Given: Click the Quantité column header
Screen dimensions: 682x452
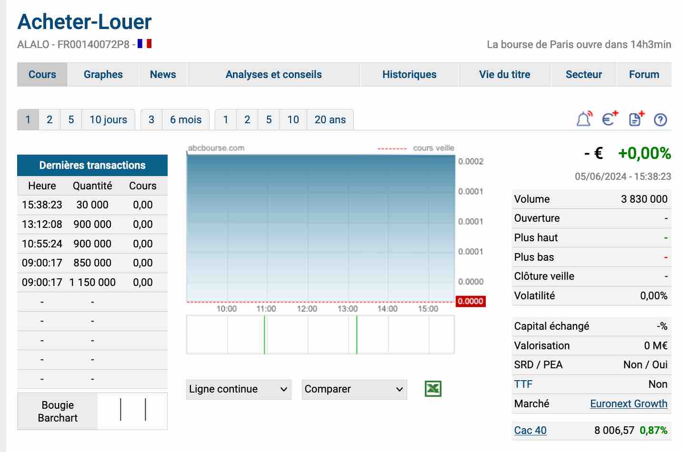Looking at the screenshot, I should click(92, 186).
